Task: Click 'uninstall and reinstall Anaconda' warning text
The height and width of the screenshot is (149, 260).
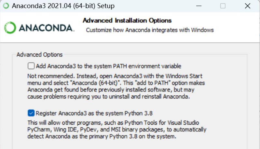Action: (155, 97)
